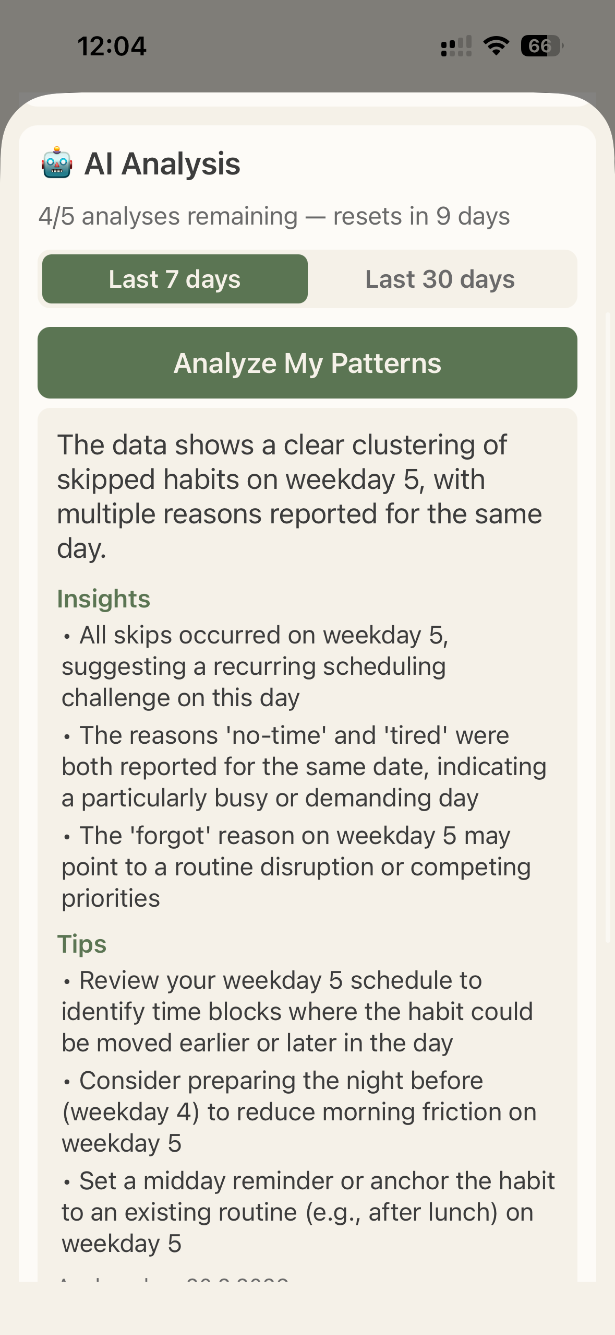Tap the 12:04 clock in status bar
This screenshot has height=1335, width=615.
pyautogui.click(x=112, y=46)
